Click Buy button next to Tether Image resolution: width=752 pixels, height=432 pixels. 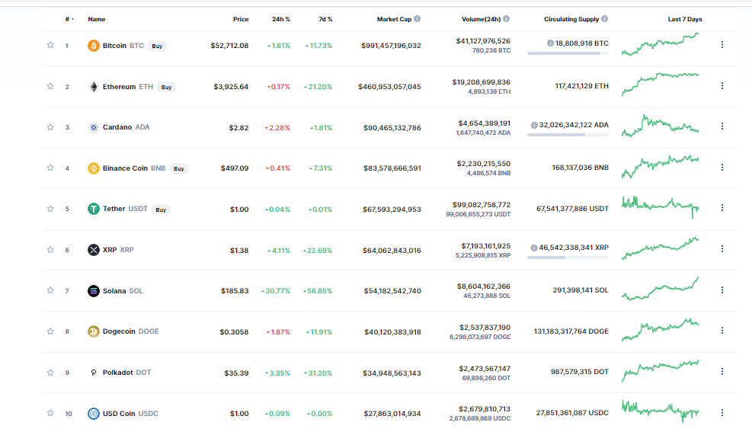click(x=162, y=210)
